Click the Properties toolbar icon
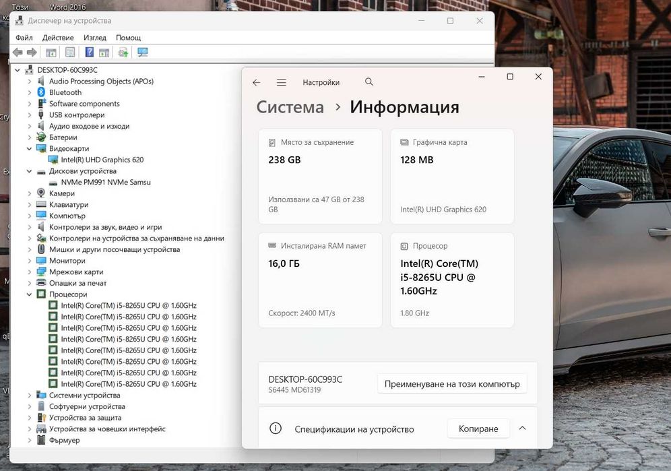 70,53
